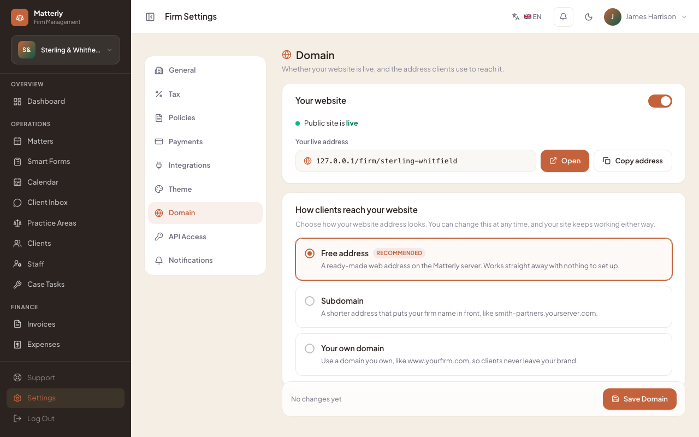
Task: Collapse the sidebar using the panel icon
Action: point(150,17)
